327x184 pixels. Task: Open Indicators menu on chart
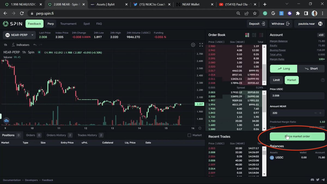pyautogui.click(x=21, y=45)
